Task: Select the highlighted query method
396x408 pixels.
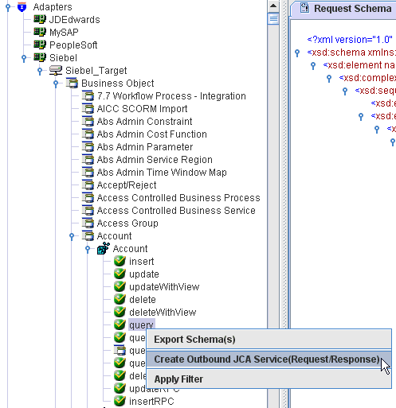Action: click(x=141, y=324)
